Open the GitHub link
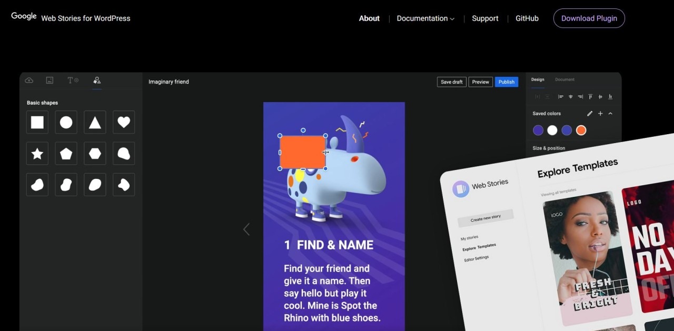Image resolution: width=674 pixels, height=331 pixels. pyautogui.click(x=527, y=18)
